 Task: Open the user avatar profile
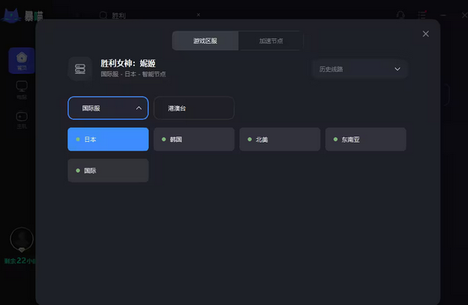(22, 239)
